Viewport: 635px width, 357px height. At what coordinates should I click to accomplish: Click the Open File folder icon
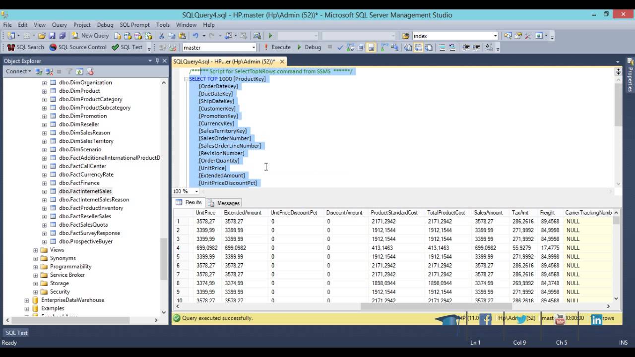tap(42, 36)
